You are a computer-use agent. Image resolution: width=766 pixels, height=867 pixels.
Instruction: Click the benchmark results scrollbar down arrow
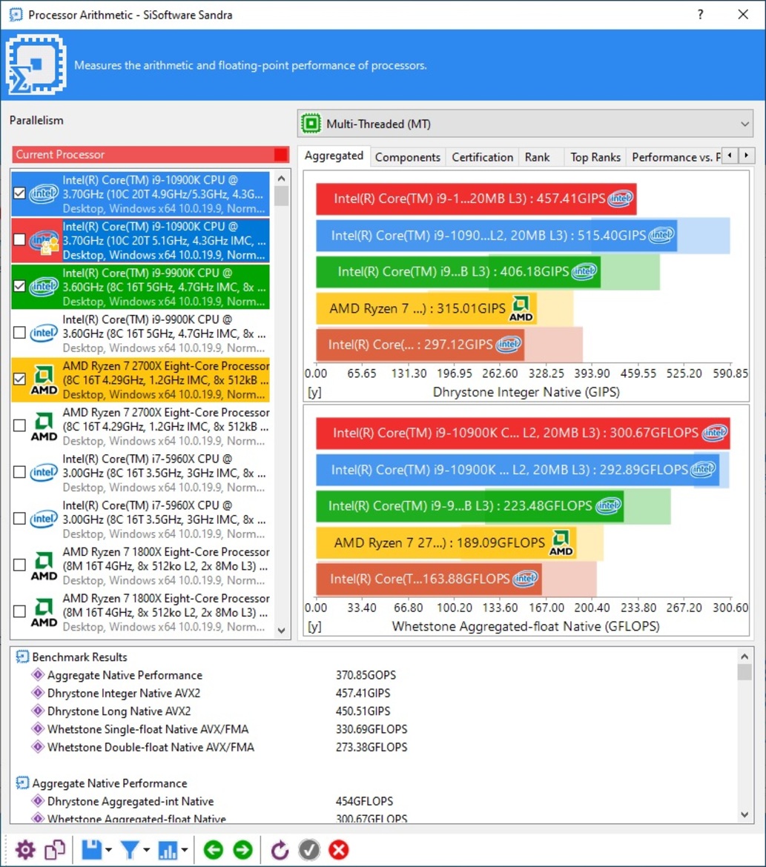pyautogui.click(x=744, y=814)
